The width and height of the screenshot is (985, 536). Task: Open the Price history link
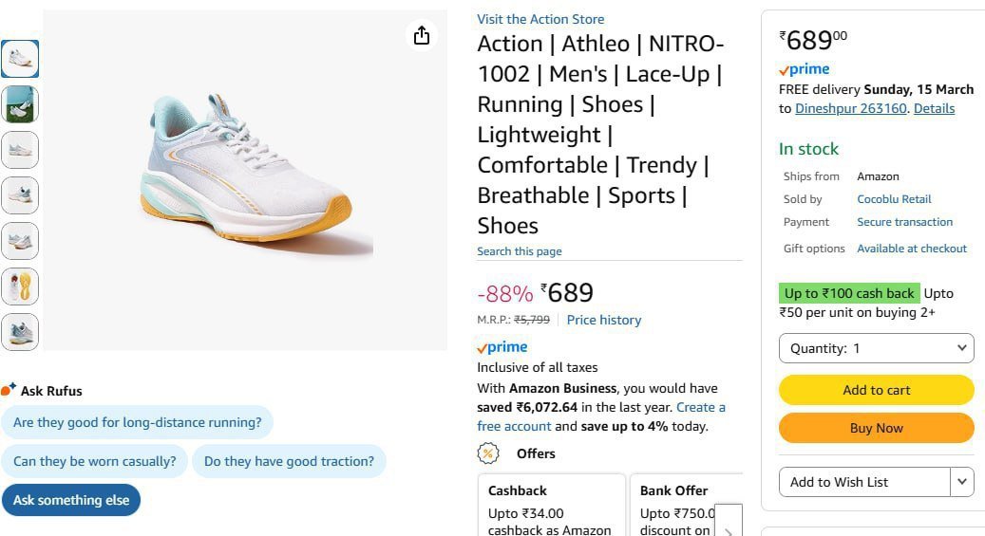coord(603,320)
